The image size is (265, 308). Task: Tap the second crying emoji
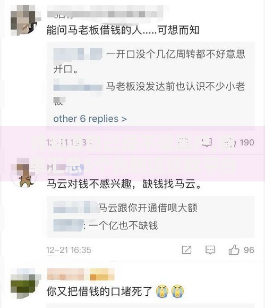tap(177, 292)
